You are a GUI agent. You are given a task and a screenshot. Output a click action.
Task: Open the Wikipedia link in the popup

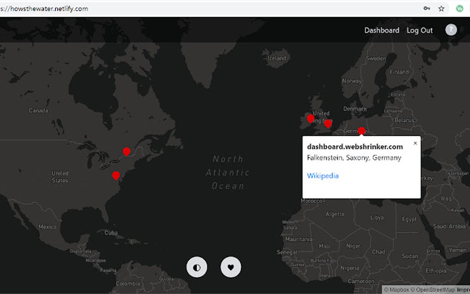[x=323, y=176]
